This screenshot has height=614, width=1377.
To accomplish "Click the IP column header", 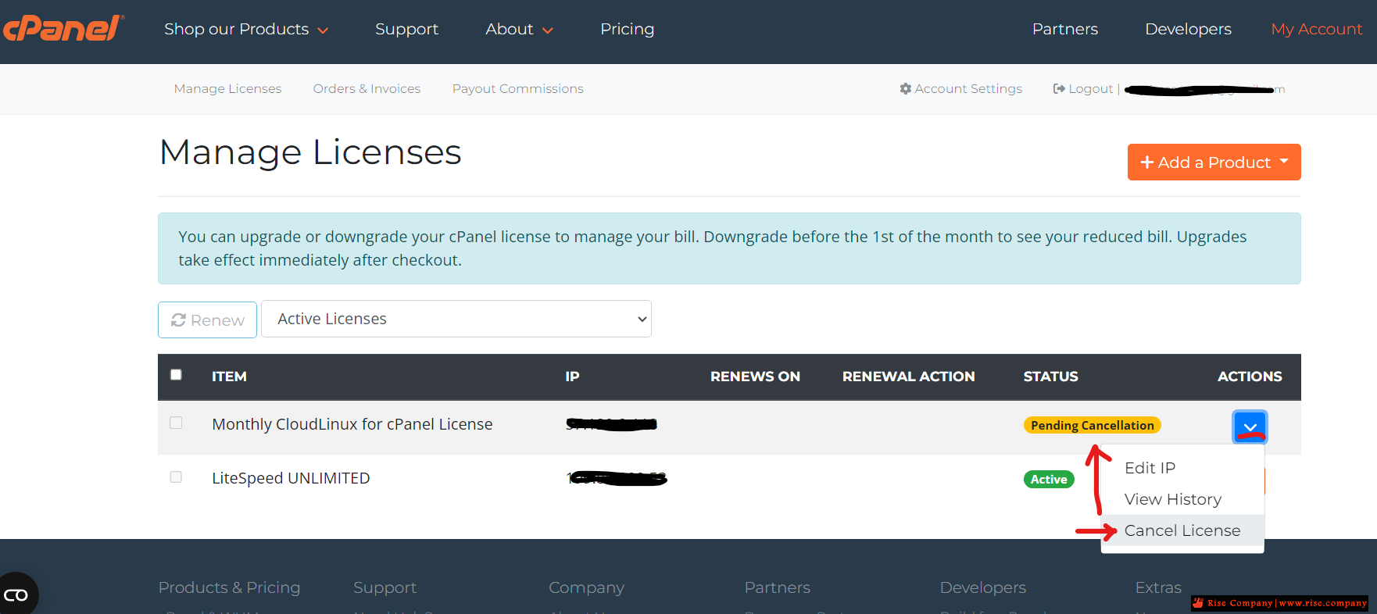I will [572, 377].
